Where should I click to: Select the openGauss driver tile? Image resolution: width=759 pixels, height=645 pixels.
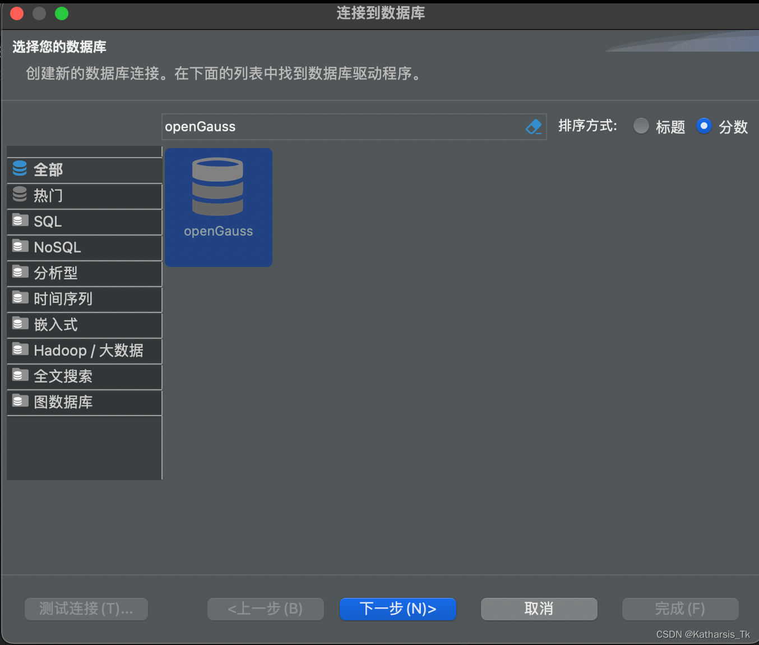tap(218, 207)
